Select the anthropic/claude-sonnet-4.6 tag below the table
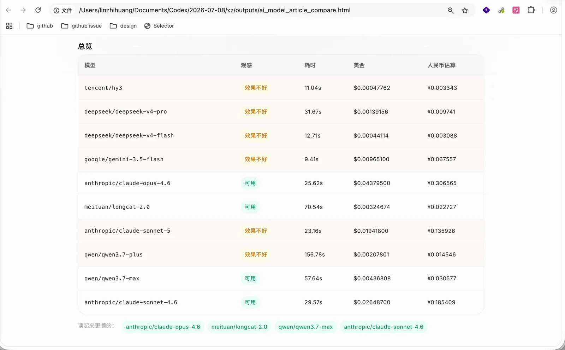The image size is (565, 350). [x=384, y=327]
